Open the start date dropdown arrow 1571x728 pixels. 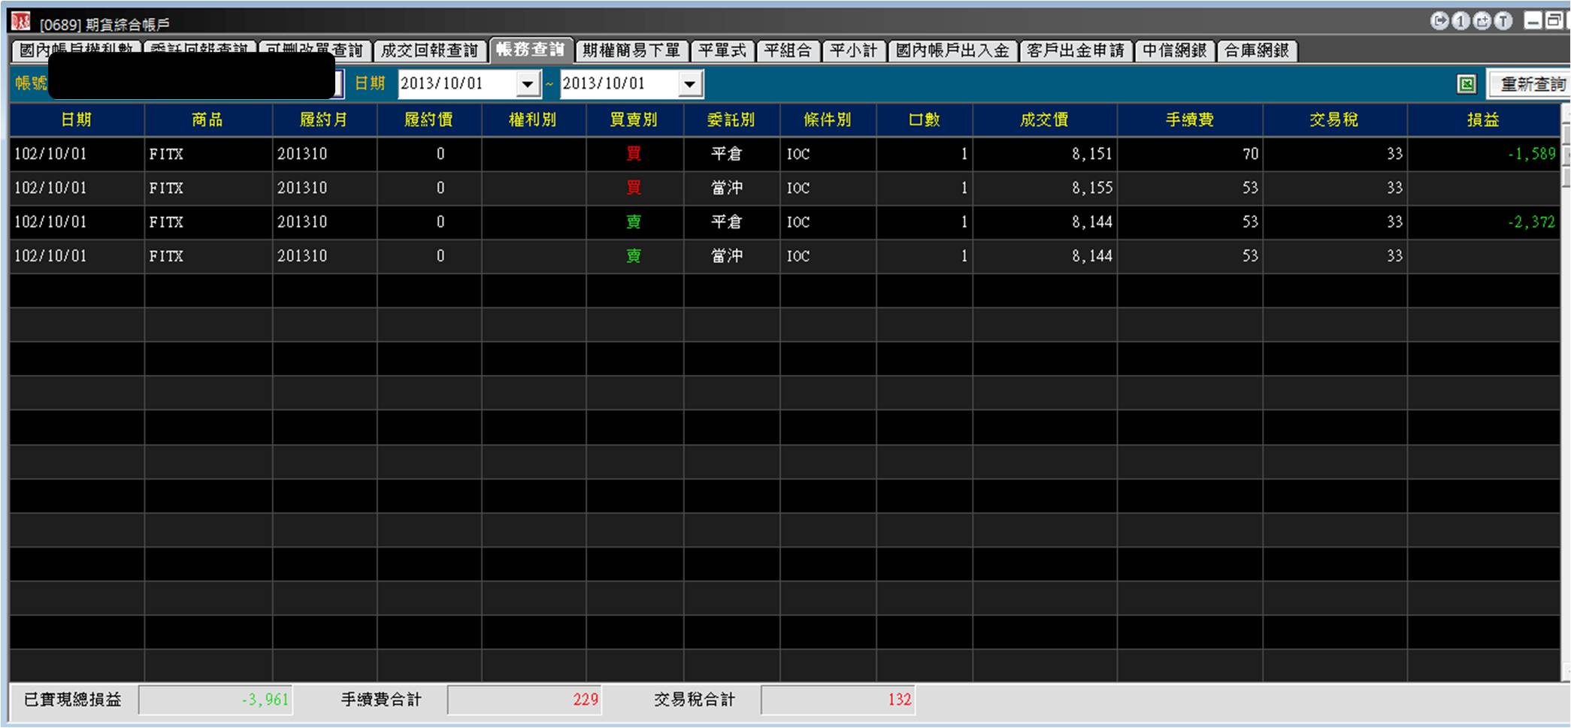tap(528, 84)
